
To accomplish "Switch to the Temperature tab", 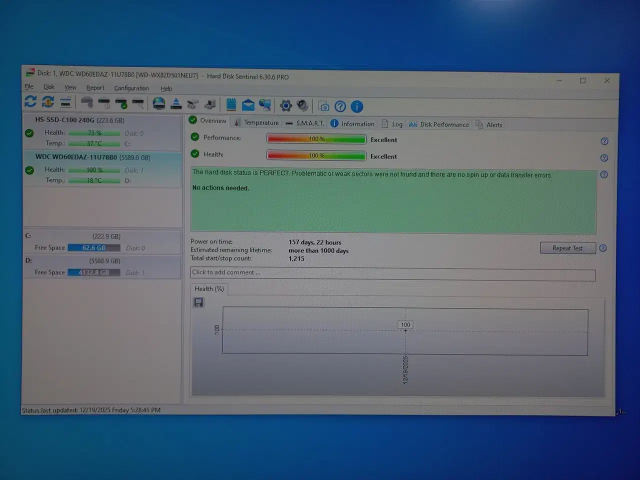I will click(x=256, y=122).
